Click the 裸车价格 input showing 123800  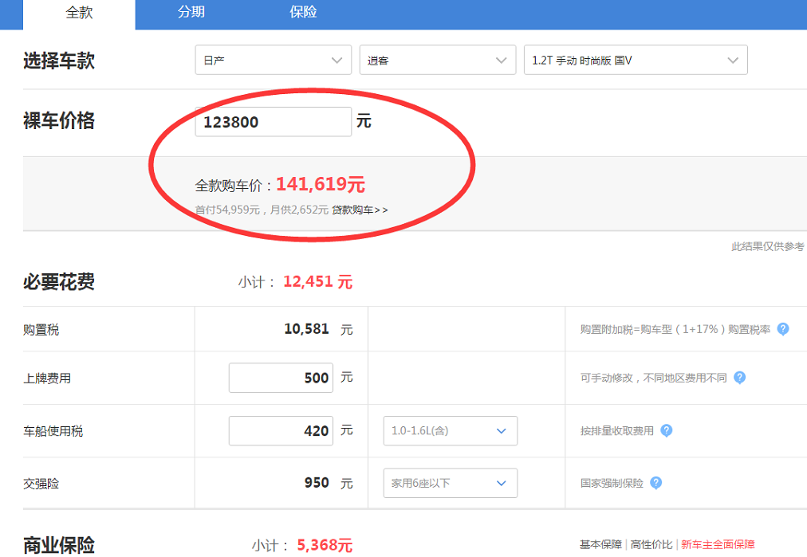tap(274, 122)
